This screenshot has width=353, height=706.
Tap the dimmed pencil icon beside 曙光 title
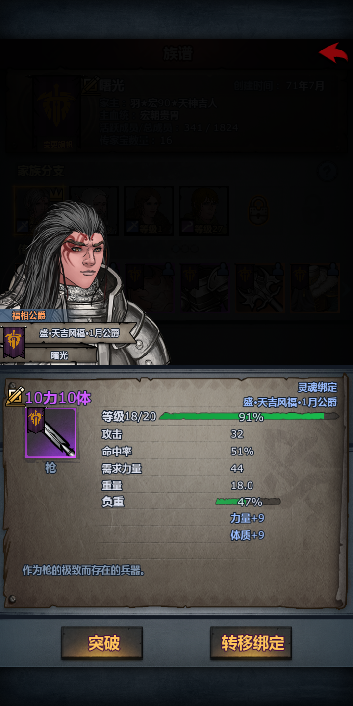[90, 85]
